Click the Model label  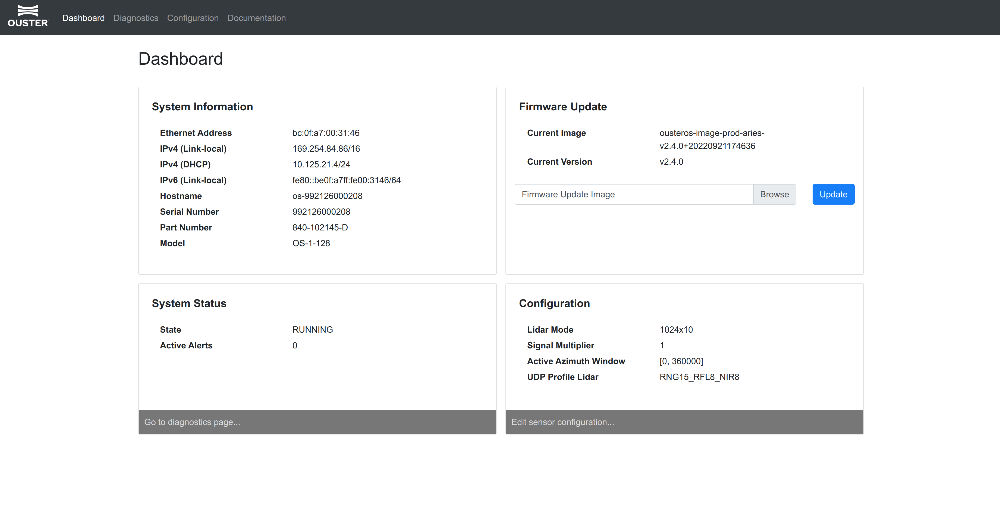(172, 243)
